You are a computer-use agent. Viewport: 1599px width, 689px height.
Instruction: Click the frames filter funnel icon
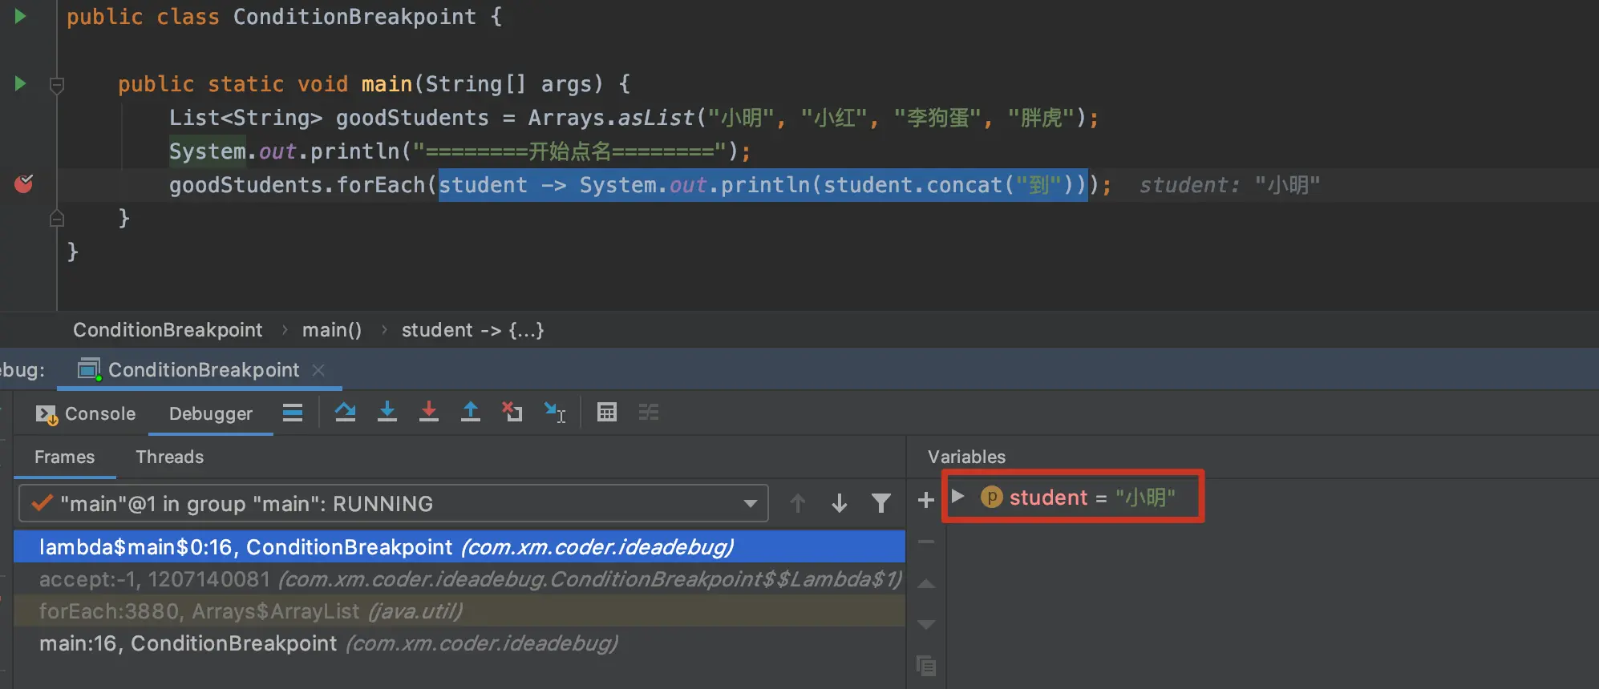881,503
